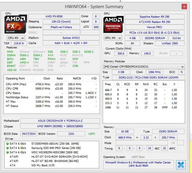This screenshot has width=192, height=173.
Task: Click green status icon for ST250DM000 drive
Action: tap(7, 144)
